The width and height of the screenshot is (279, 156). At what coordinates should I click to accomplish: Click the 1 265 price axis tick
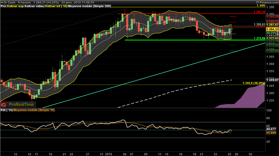pyautogui.click(x=270, y=57)
